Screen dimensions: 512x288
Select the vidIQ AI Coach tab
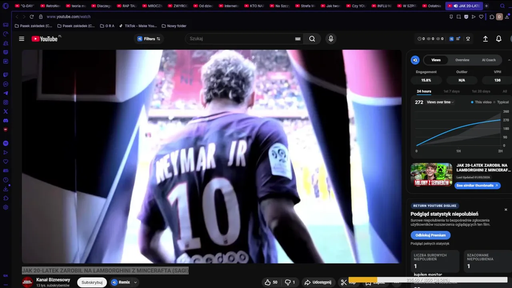(x=488, y=60)
